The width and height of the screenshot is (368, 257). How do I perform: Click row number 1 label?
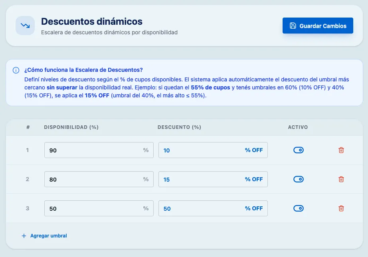tap(28, 150)
